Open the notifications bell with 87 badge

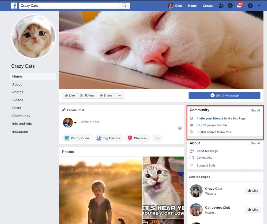[x=239, y=5]
